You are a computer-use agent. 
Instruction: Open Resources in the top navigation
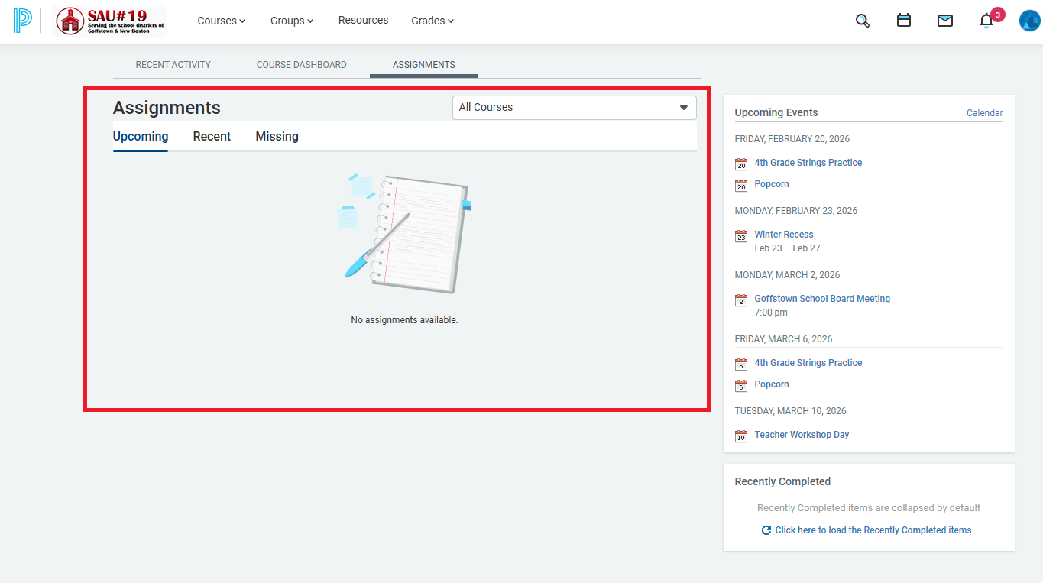[363, 21]
